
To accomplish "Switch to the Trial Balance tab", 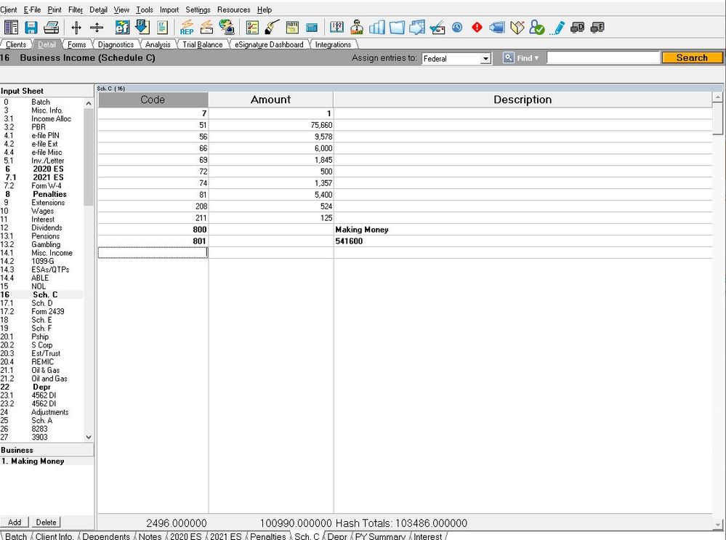I will [x=202, y=45].
